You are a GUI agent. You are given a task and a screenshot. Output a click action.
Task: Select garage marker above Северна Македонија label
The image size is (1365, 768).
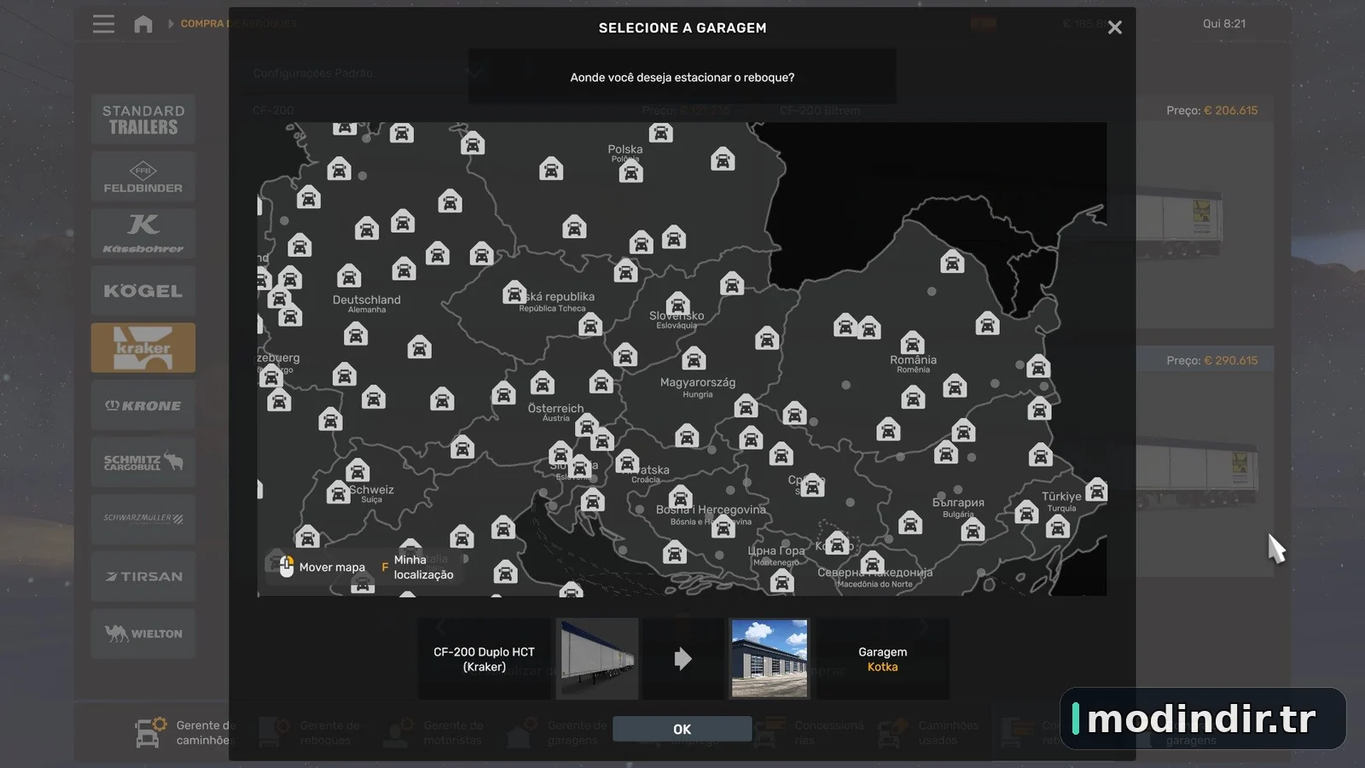click(871, 562)
